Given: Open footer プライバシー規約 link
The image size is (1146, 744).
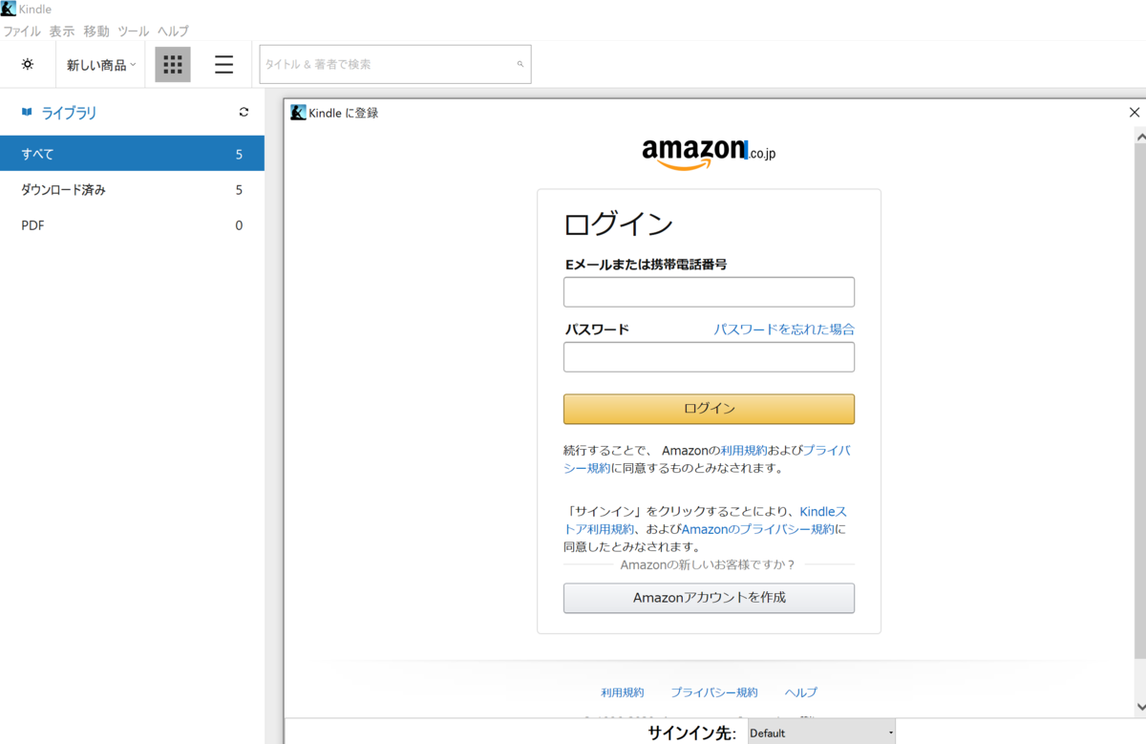Looking at the screenshot, I should coord(714,692).
